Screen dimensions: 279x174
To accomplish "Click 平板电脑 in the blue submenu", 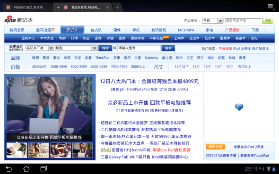I will click(x=156, y=38).
